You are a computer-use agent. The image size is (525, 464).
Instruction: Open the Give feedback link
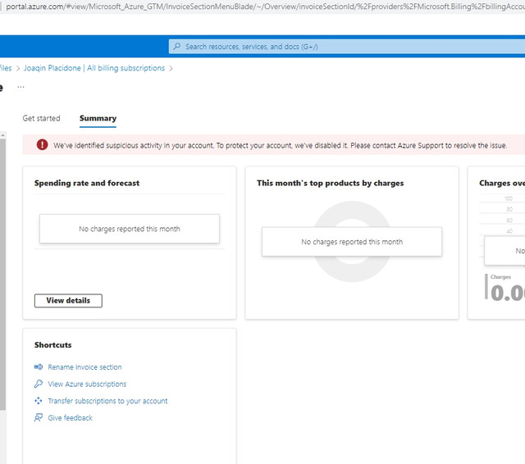(70, 418)
